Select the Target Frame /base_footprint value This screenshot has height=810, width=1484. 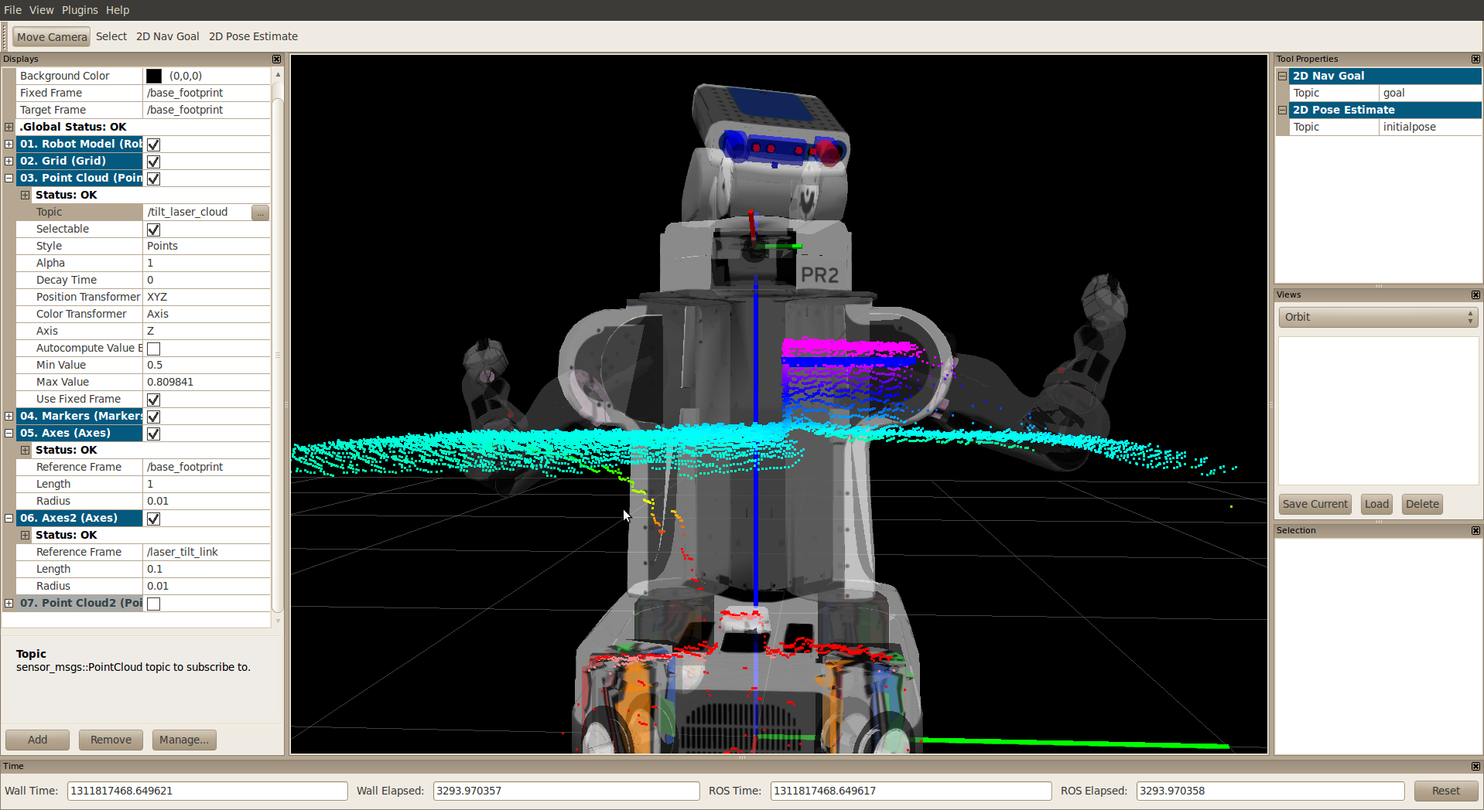(x=207, y=110)
